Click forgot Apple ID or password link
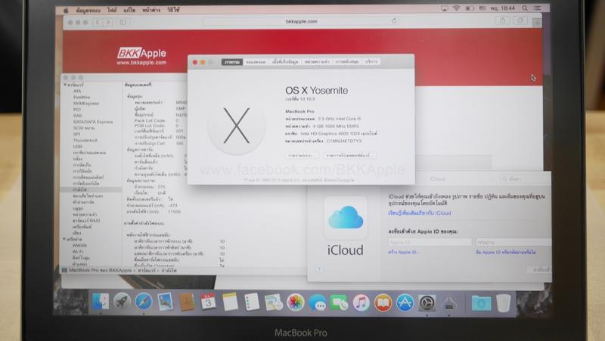 coord(506,252)
